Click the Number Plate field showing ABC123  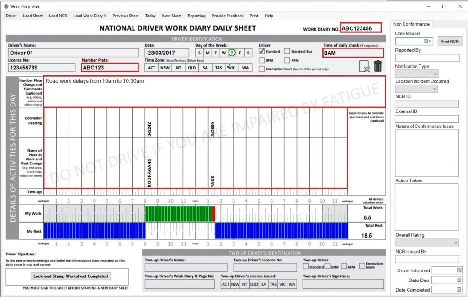click(x=109, y=67)
